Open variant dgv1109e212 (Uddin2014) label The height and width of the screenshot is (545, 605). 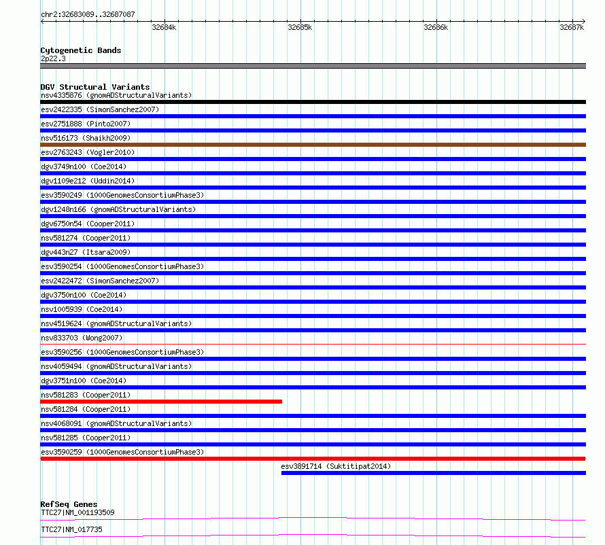tap(88, 181)
